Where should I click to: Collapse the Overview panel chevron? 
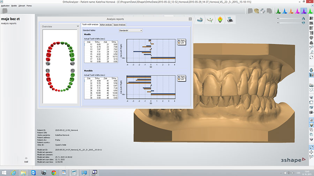tap(78, 26)
